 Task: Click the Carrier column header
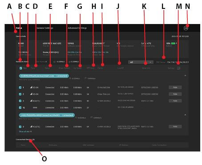click(x=101, y=68)
